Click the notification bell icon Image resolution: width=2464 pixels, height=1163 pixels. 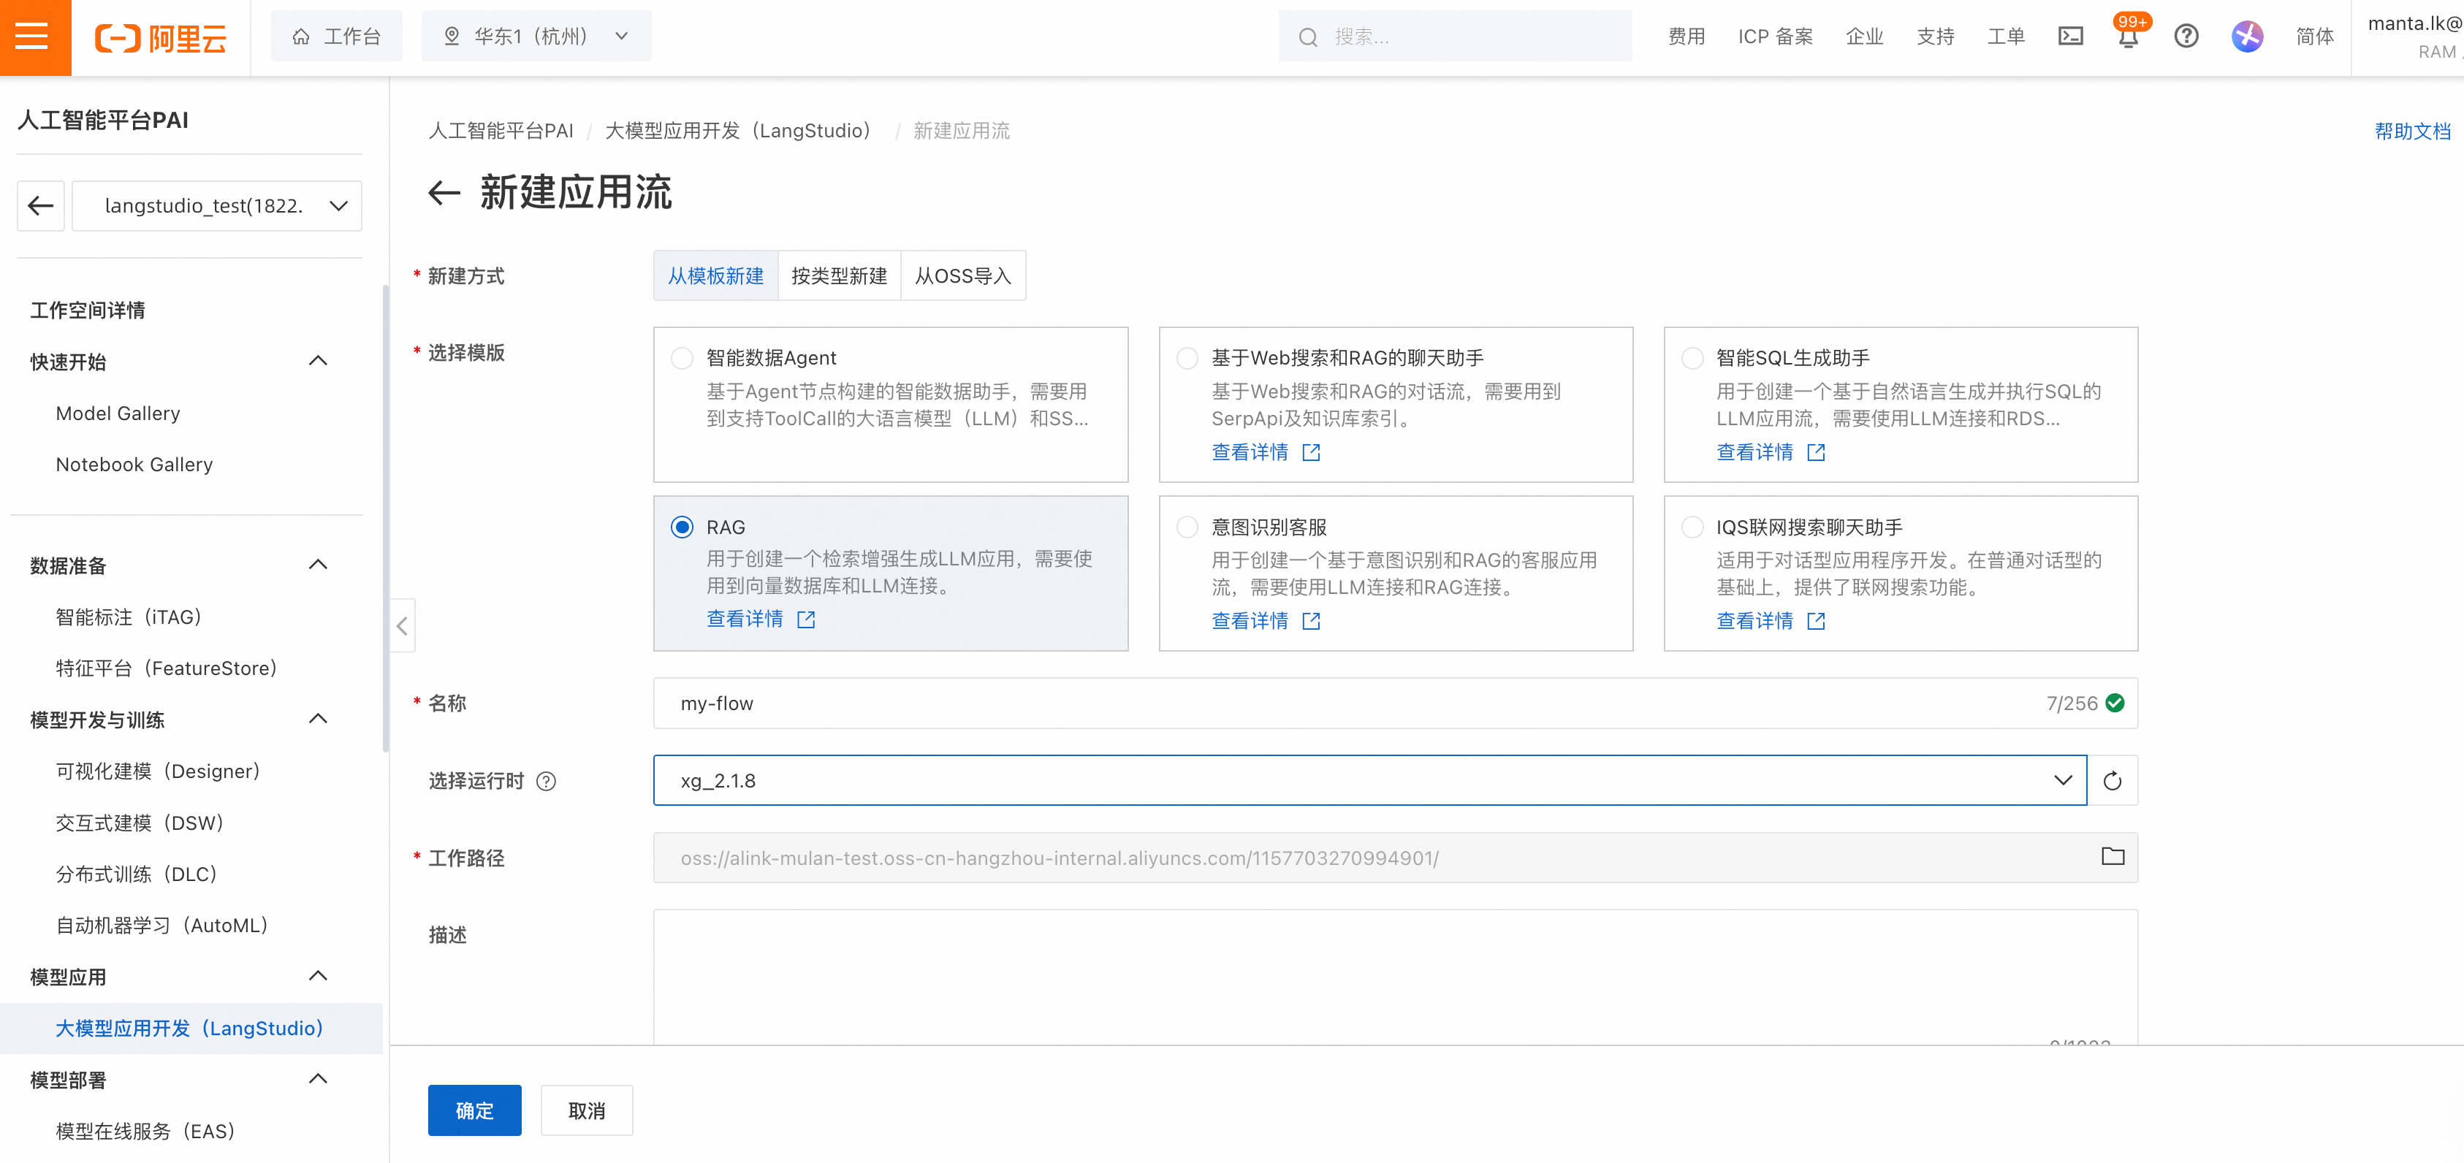(2129, 38)
